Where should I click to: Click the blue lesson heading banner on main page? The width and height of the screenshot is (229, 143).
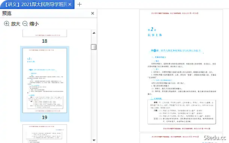176,51
